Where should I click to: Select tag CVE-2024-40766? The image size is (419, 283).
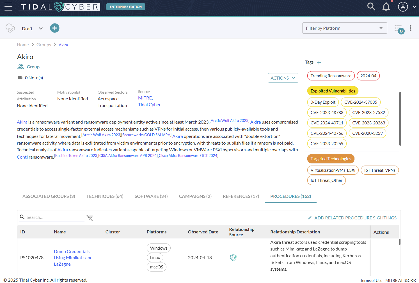[x=327, y=133]
